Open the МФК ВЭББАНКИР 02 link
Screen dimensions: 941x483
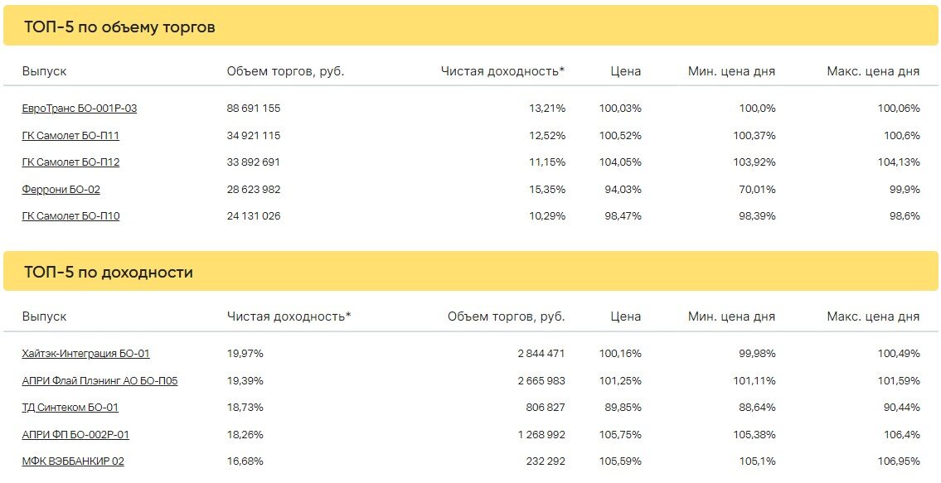coord(73,461)
